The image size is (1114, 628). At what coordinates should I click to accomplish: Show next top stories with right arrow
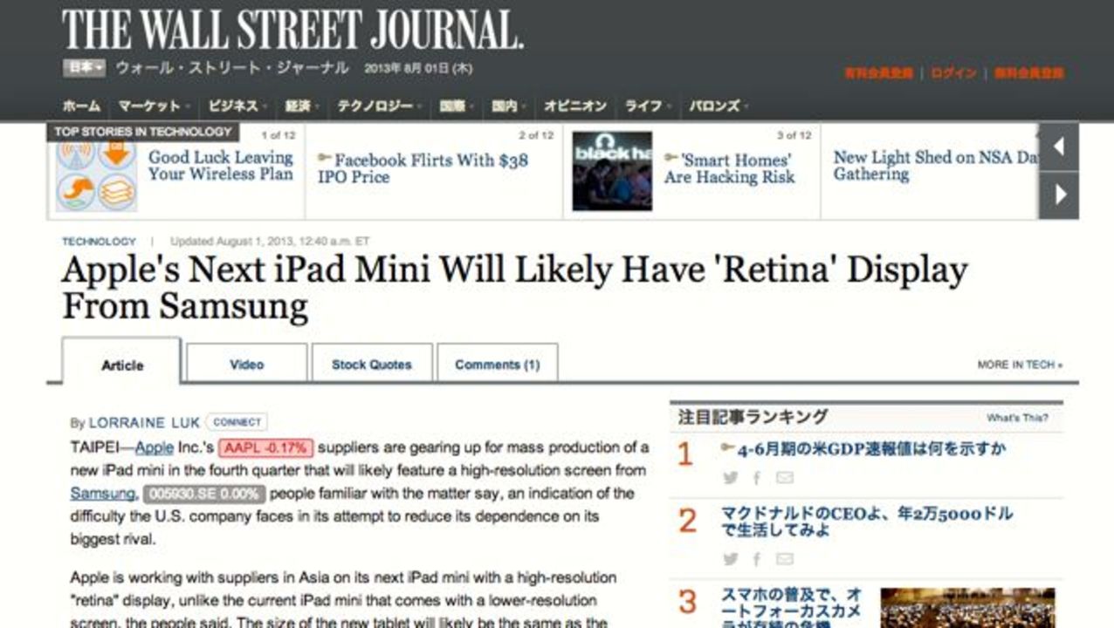point(1059,195)
